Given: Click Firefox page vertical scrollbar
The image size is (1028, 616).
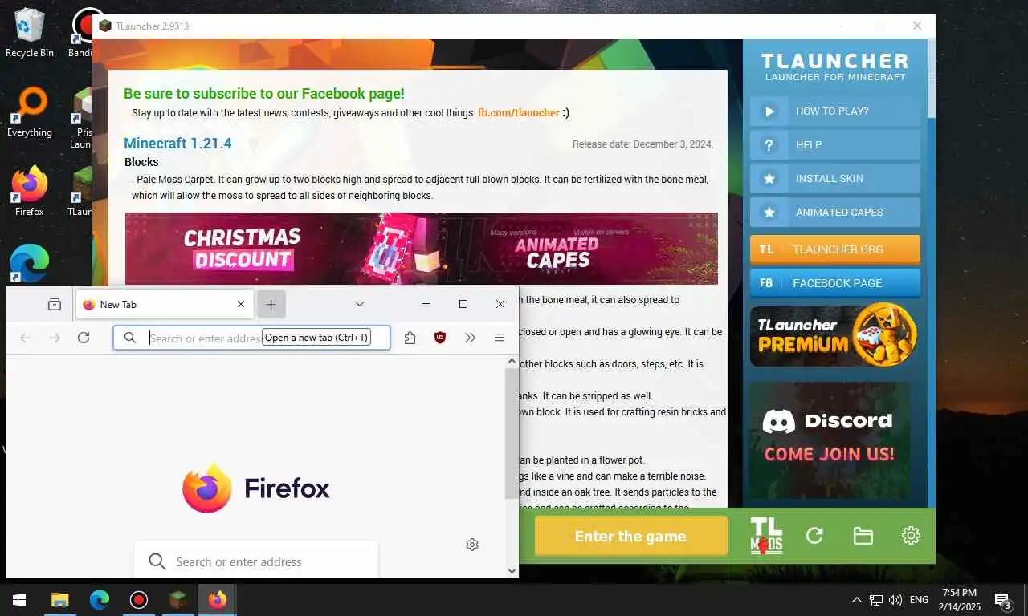Looking at the screenshot, I should [512, 433].
